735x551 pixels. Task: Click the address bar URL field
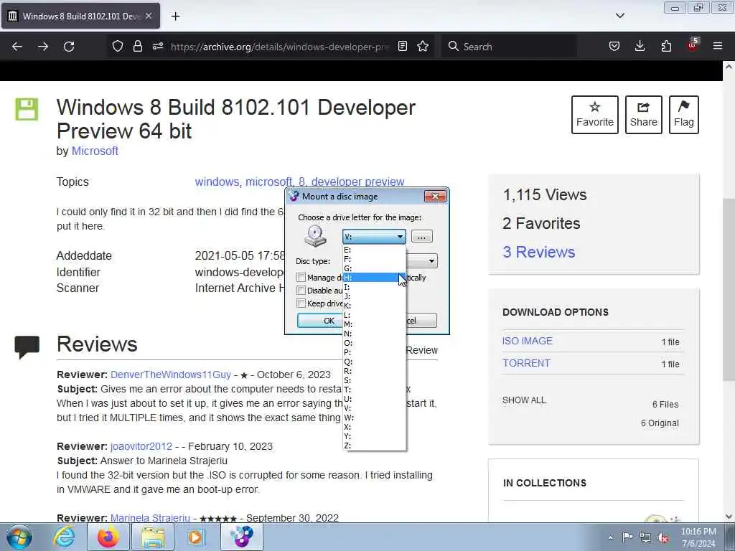click(280, 47)
